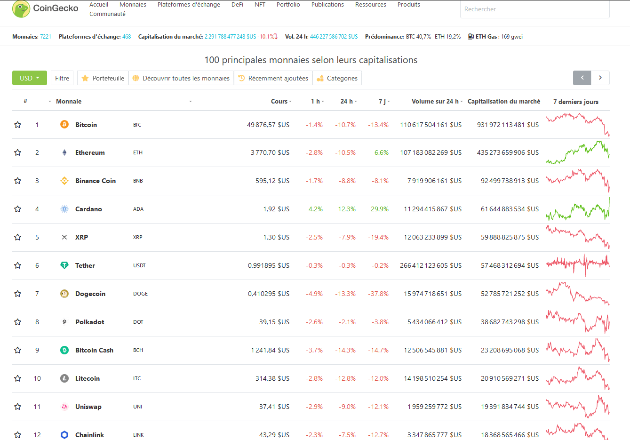
Task: View Cardano 7-day sparkline chart
Action: pos(577,209)
